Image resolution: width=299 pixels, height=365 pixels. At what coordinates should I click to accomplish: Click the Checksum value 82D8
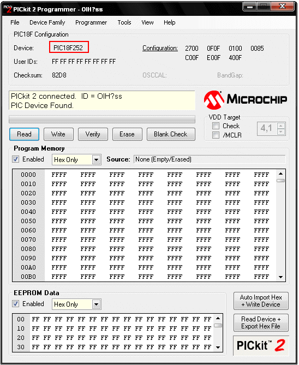(x=59, y=75)
